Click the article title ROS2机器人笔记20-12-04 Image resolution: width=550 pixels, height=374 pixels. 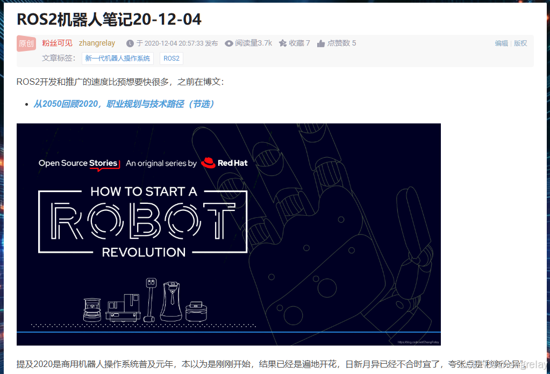(109, 19)
